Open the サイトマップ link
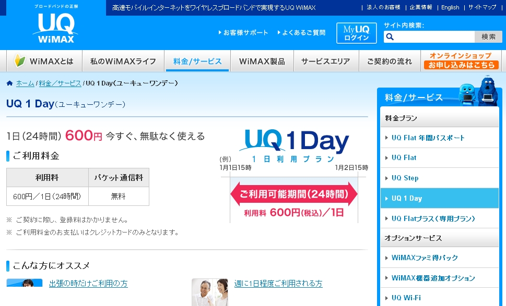 pyautogui.click(x=482, y=7)
